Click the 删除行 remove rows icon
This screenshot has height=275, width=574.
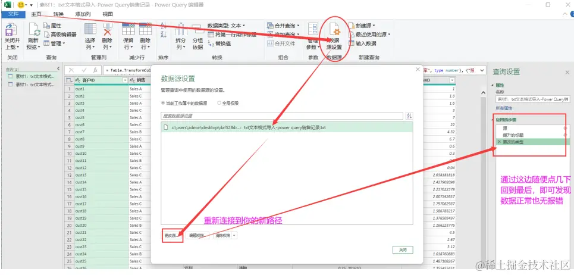[145, 29]
